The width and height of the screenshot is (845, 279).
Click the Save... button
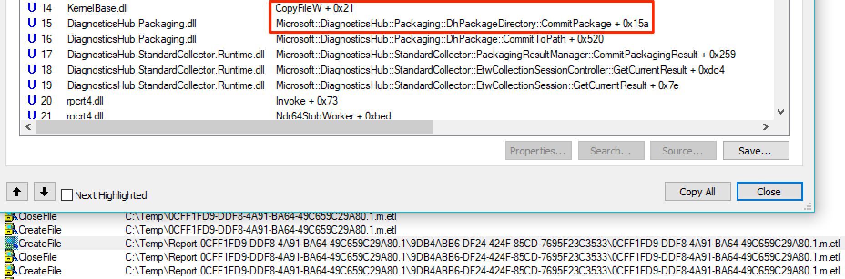coord(756,151)
